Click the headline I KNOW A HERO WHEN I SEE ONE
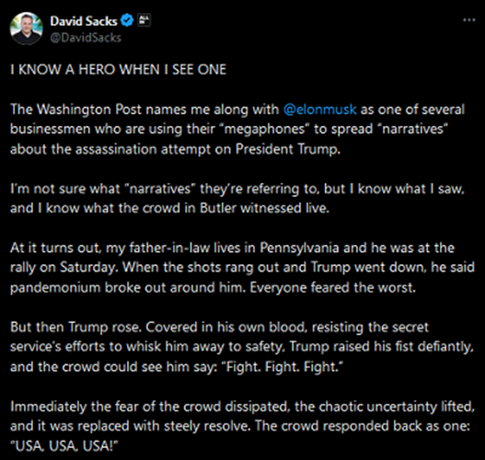This screenshot has width=485, height=460. (118, 69)
